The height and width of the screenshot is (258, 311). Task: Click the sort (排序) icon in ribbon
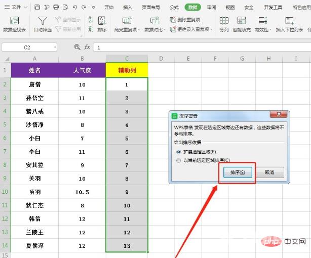point(102,21)
